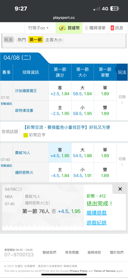Switch to 主客大小 play type
Viewport: 128px width, 278px height.
(54, 40)
